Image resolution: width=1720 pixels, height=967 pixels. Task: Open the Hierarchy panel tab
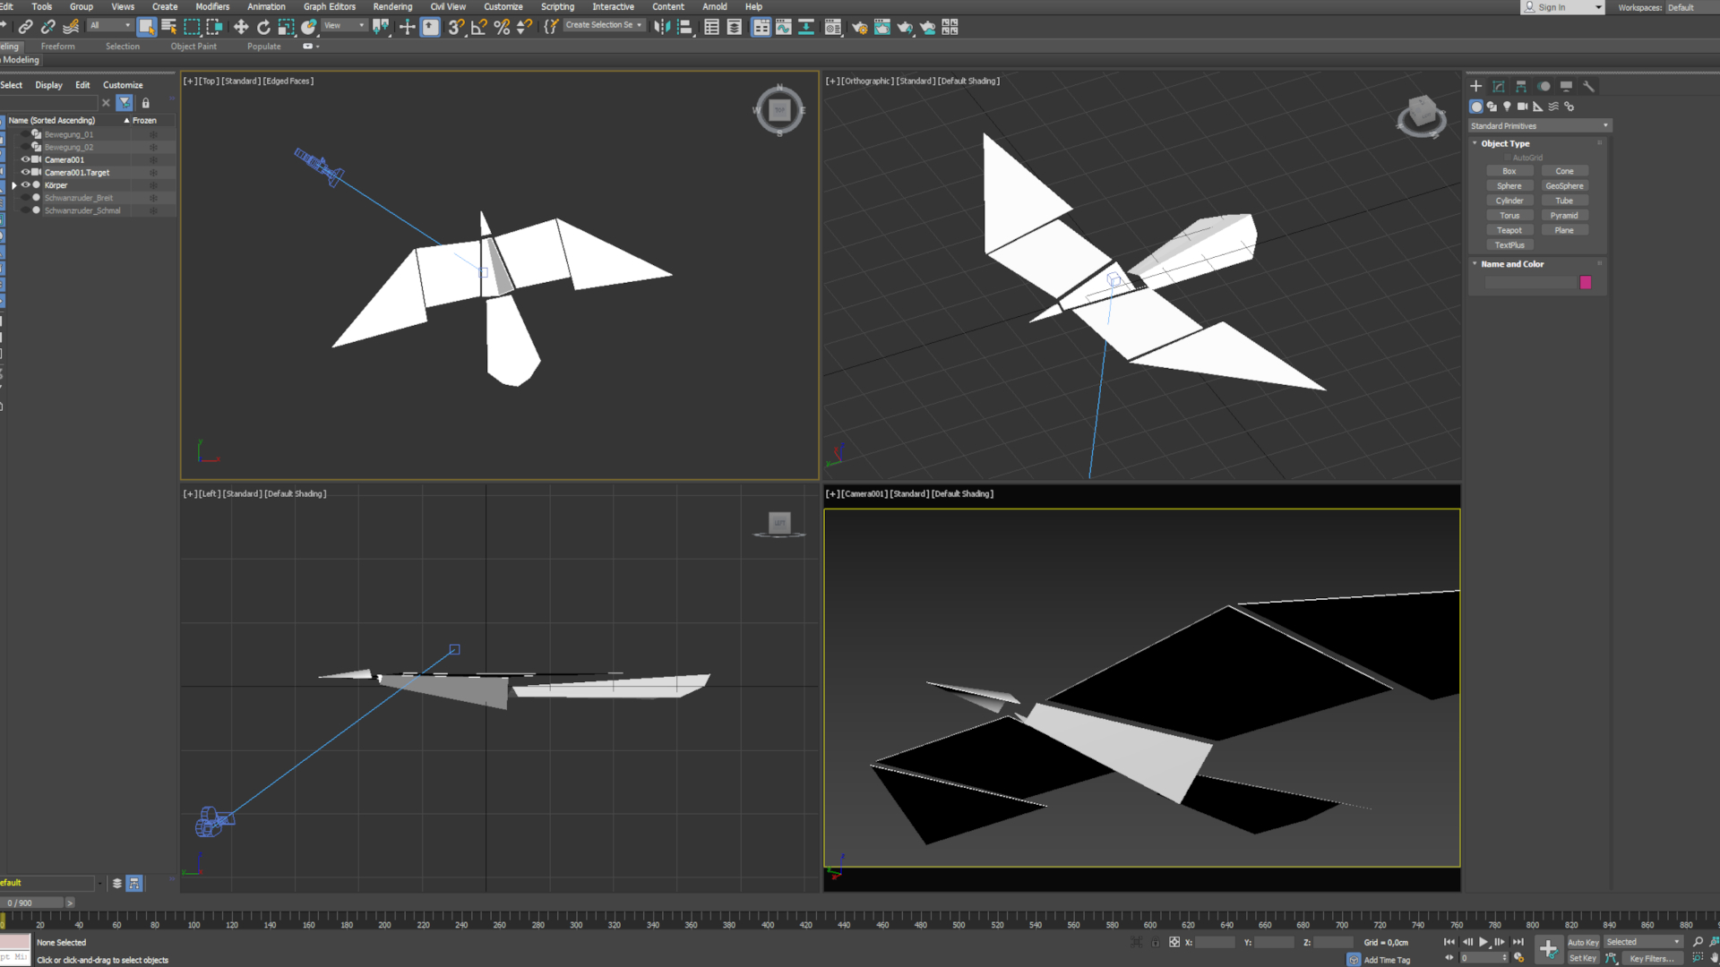click(1521, 86)
